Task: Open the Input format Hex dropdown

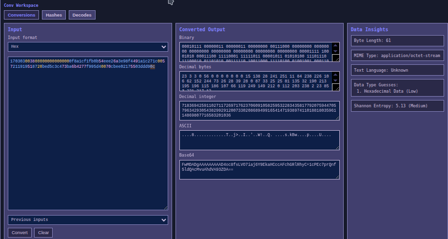Action: [x=88, y=47]
